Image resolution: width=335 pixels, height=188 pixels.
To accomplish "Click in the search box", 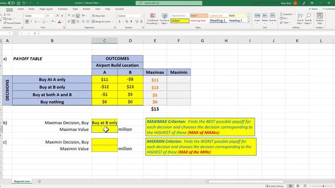I will 169,3.
